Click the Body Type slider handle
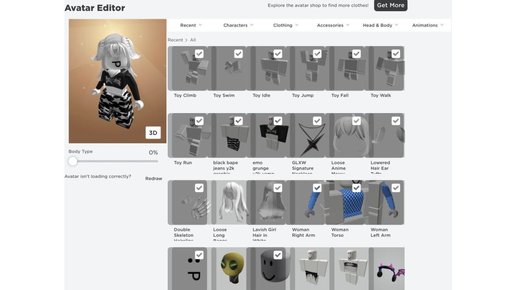This screenshot has width=516, height=290. pyautogui.click(x=73, y=161)
